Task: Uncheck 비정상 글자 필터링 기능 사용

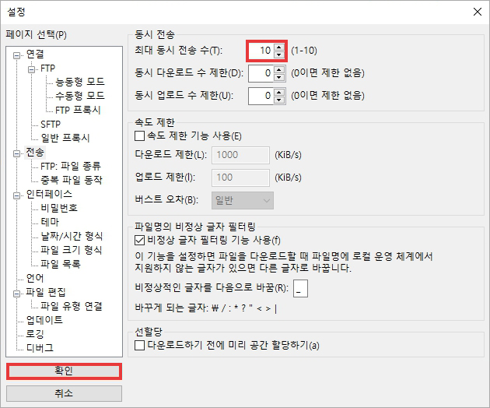Action: click(x=139, y=241)
